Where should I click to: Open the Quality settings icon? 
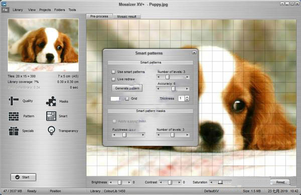(14, 100)
